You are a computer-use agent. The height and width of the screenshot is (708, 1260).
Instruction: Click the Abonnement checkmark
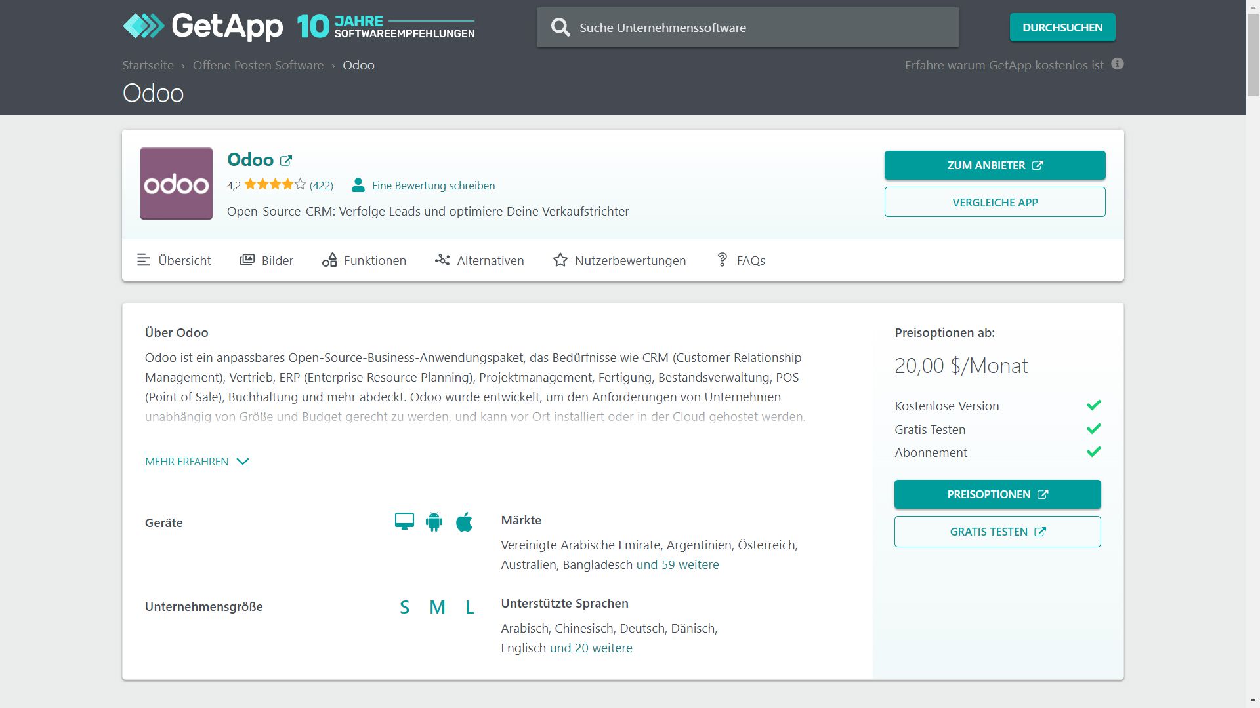1093,452
